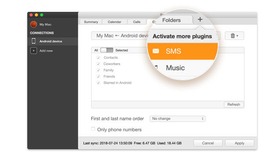Click the Android device phone icon
This screenshot has width=264, height=158.
33,41
